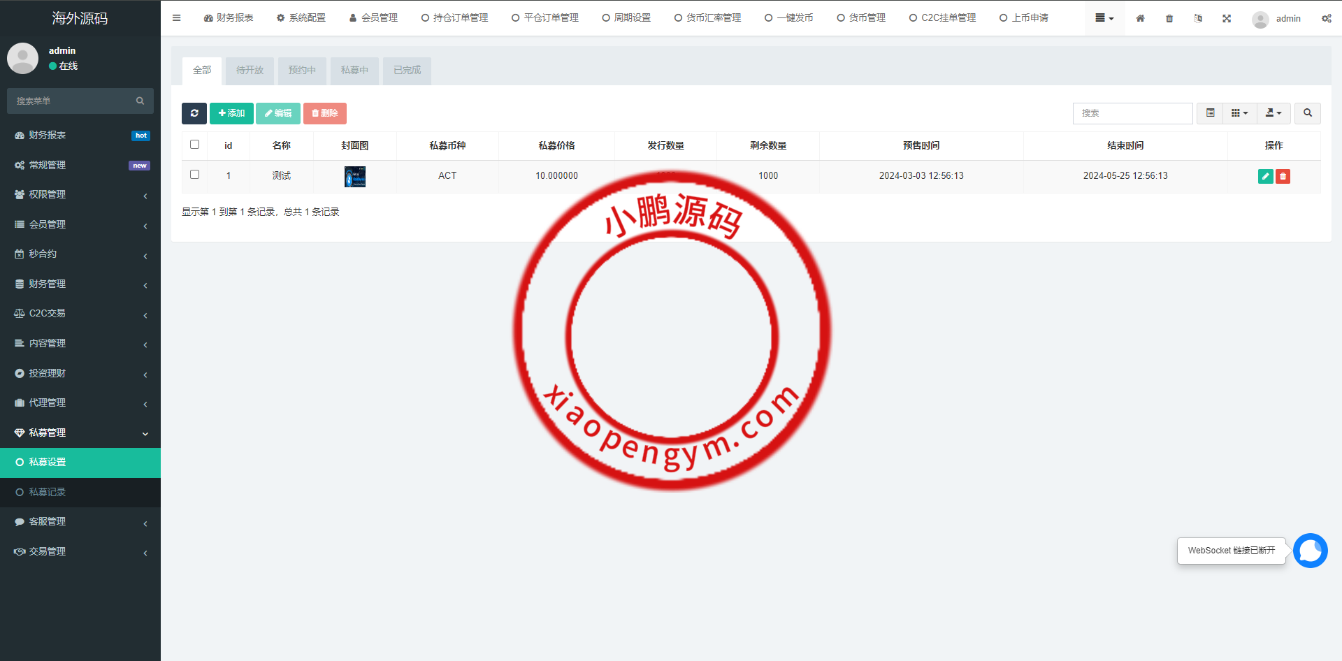The width and height of the screenshot is (1342, 661).
Task: Click the red delete icon for record 1
Action: pos(1283,177)
